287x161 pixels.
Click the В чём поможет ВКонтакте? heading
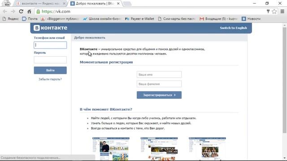coord(106,109)
